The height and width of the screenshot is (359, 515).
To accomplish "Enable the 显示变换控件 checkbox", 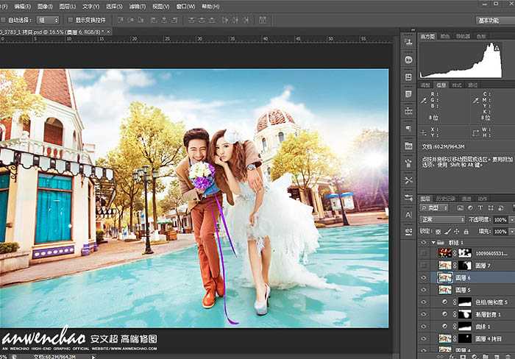I will (x=69, y=21).
